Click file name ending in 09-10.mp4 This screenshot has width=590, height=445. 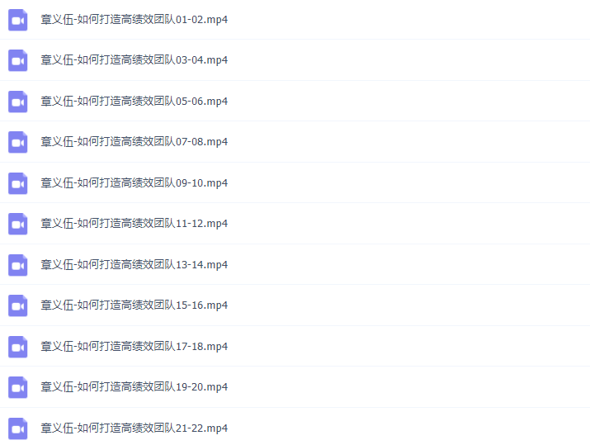(x=135, y=183)
